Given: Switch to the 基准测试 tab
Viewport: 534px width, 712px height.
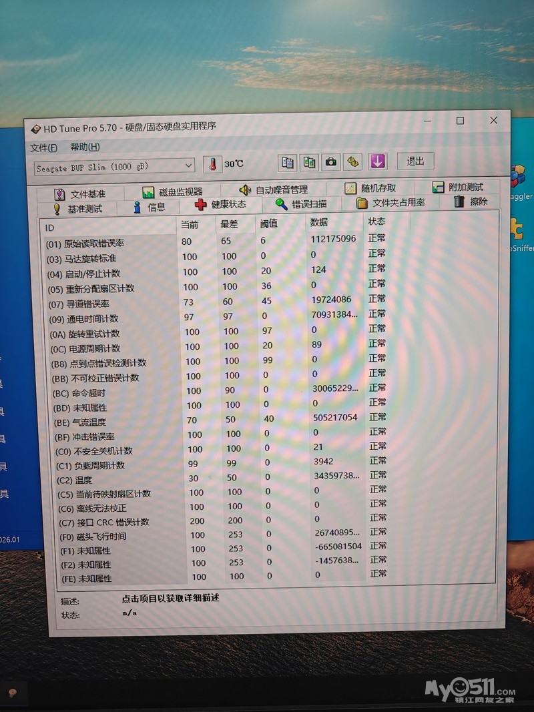Looking at the screenshot, I should [78, 209].
